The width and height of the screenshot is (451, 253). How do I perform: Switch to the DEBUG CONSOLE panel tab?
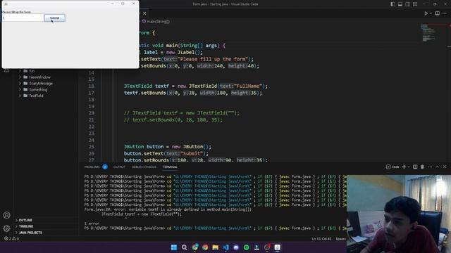coord(144,167)
